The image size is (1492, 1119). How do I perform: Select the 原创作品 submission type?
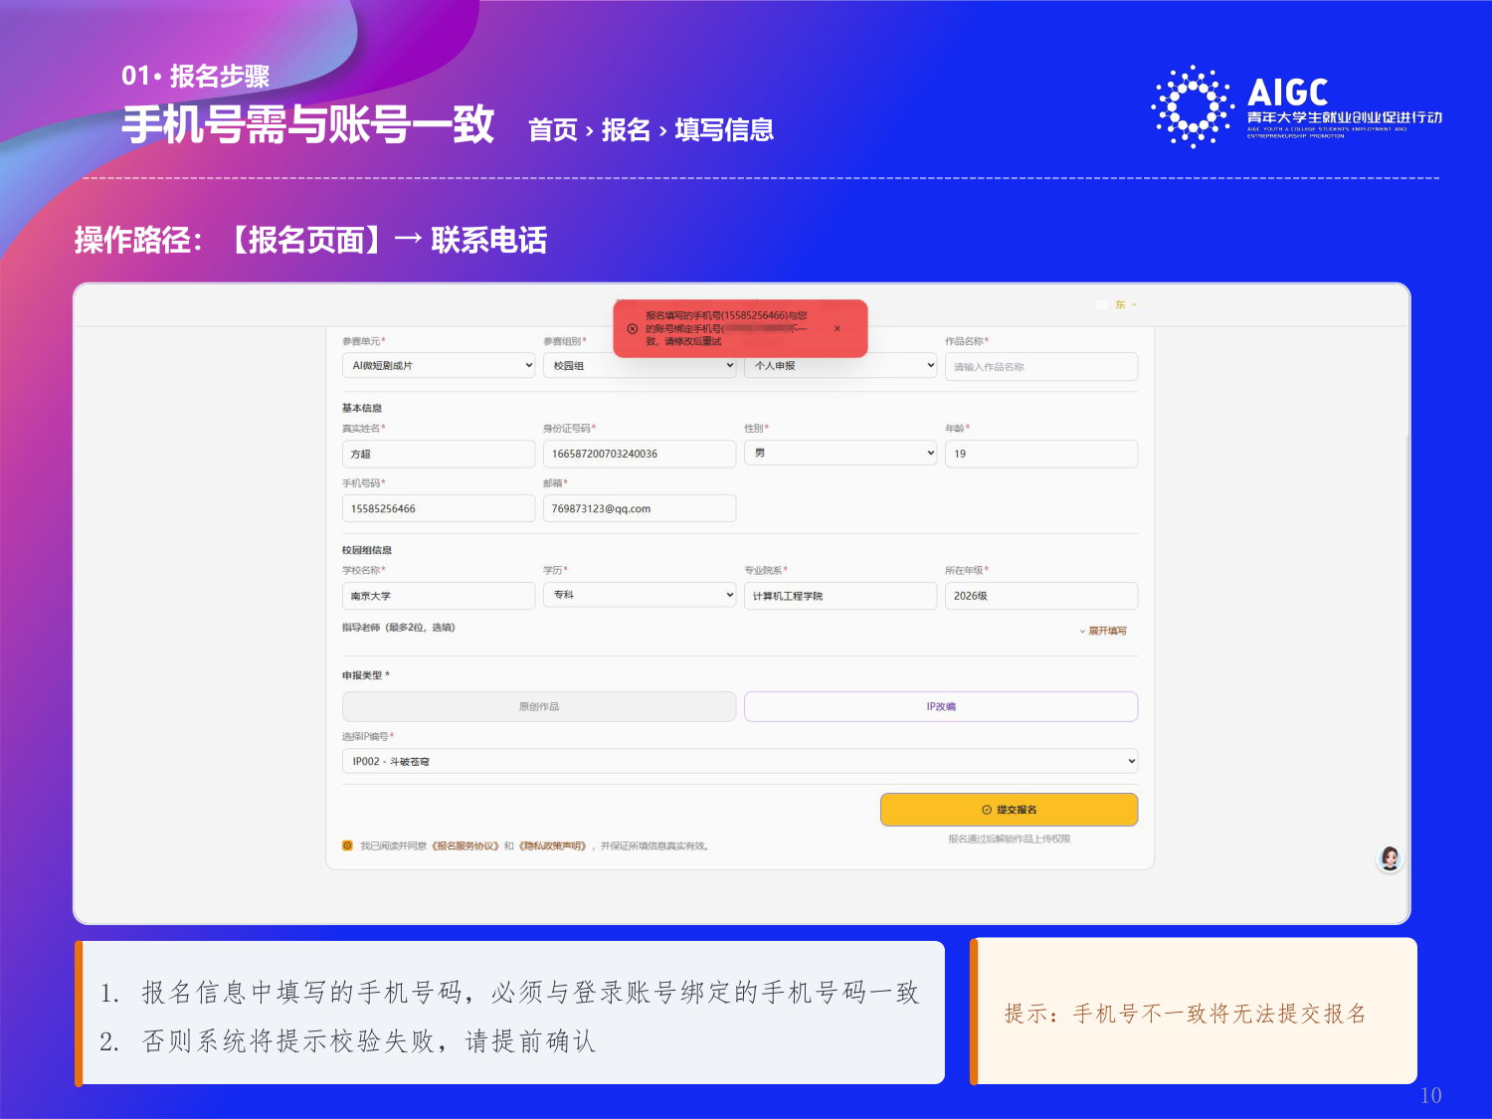539,706
